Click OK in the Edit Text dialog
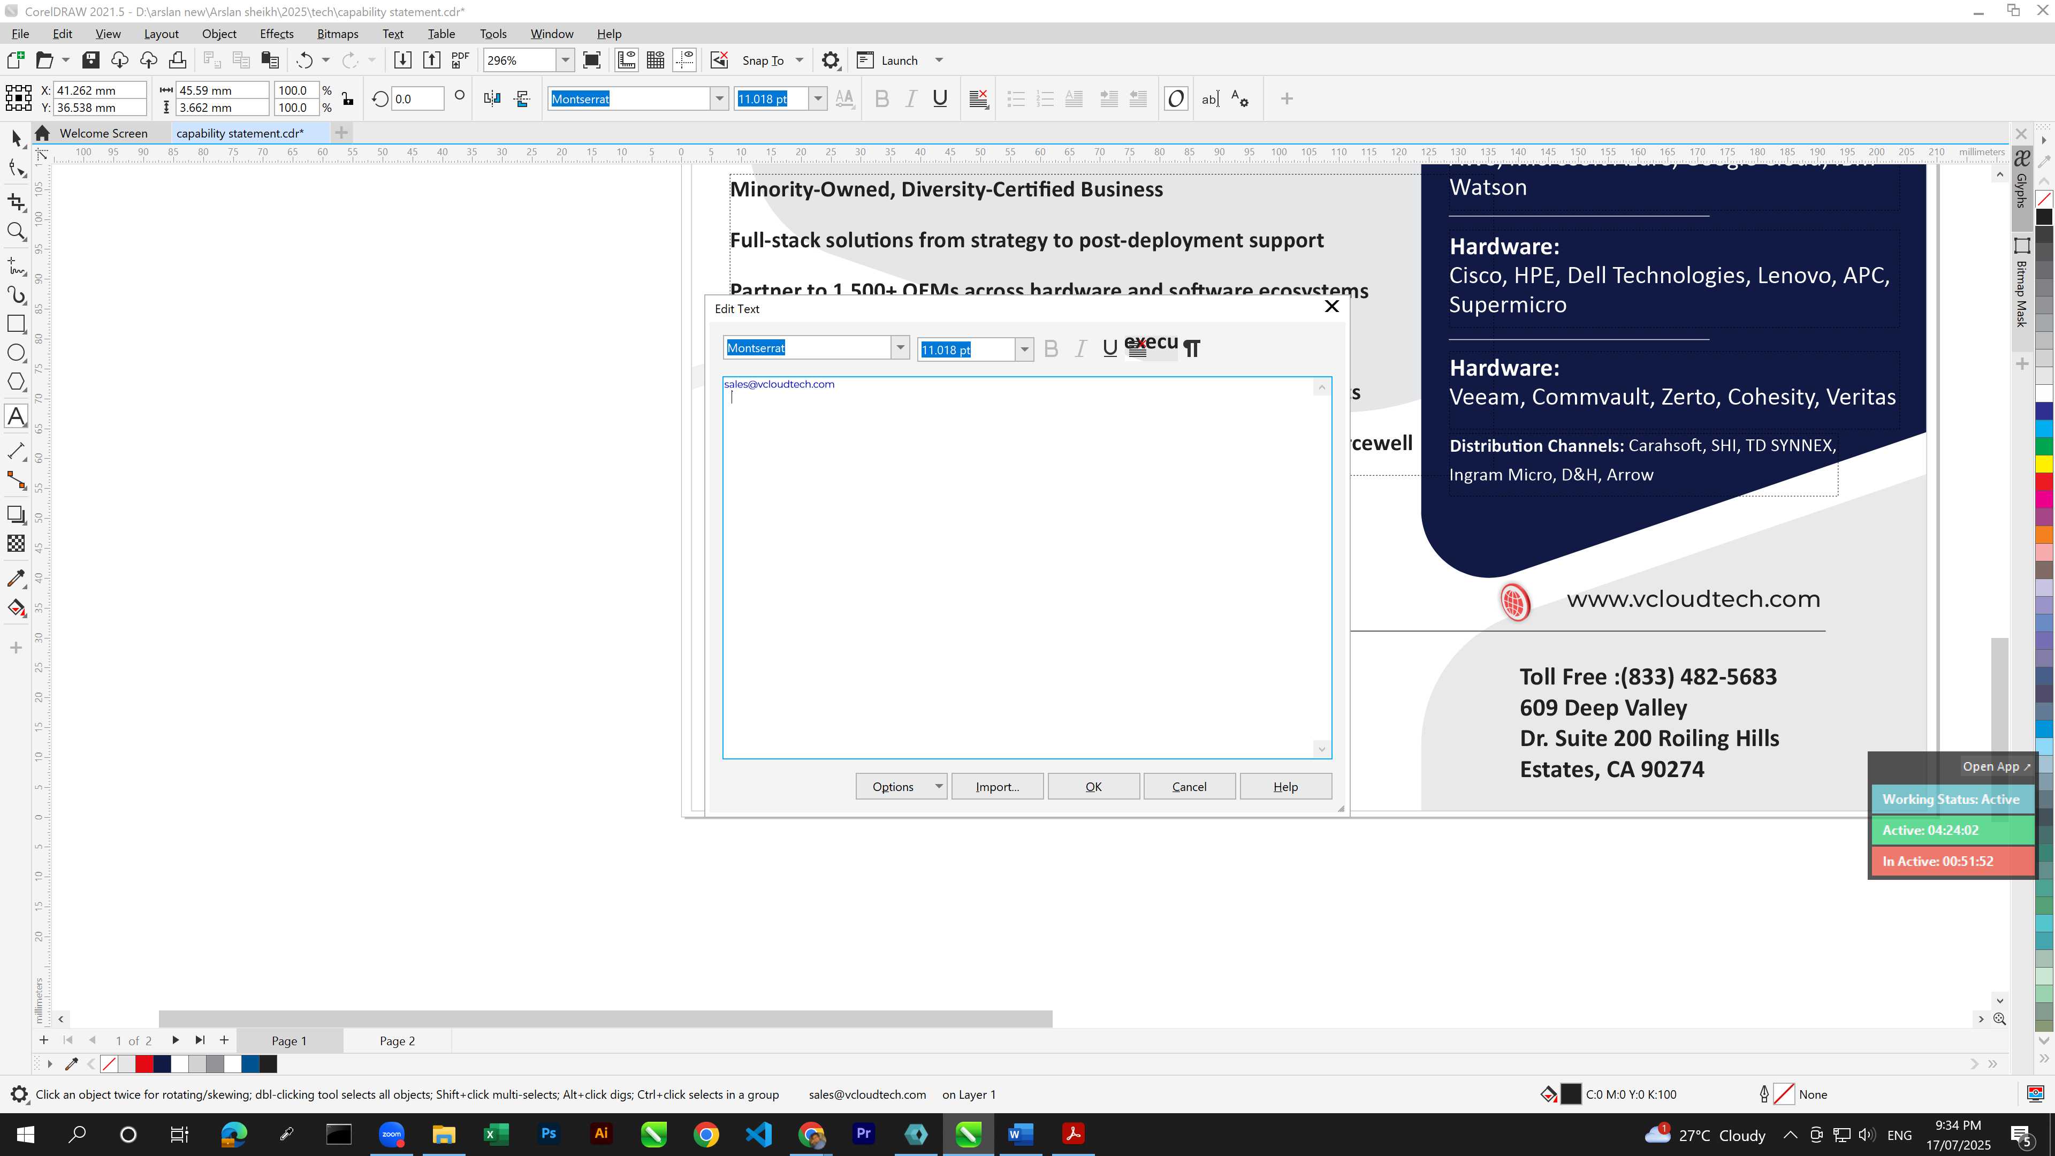 click(x=1093, y=787)
